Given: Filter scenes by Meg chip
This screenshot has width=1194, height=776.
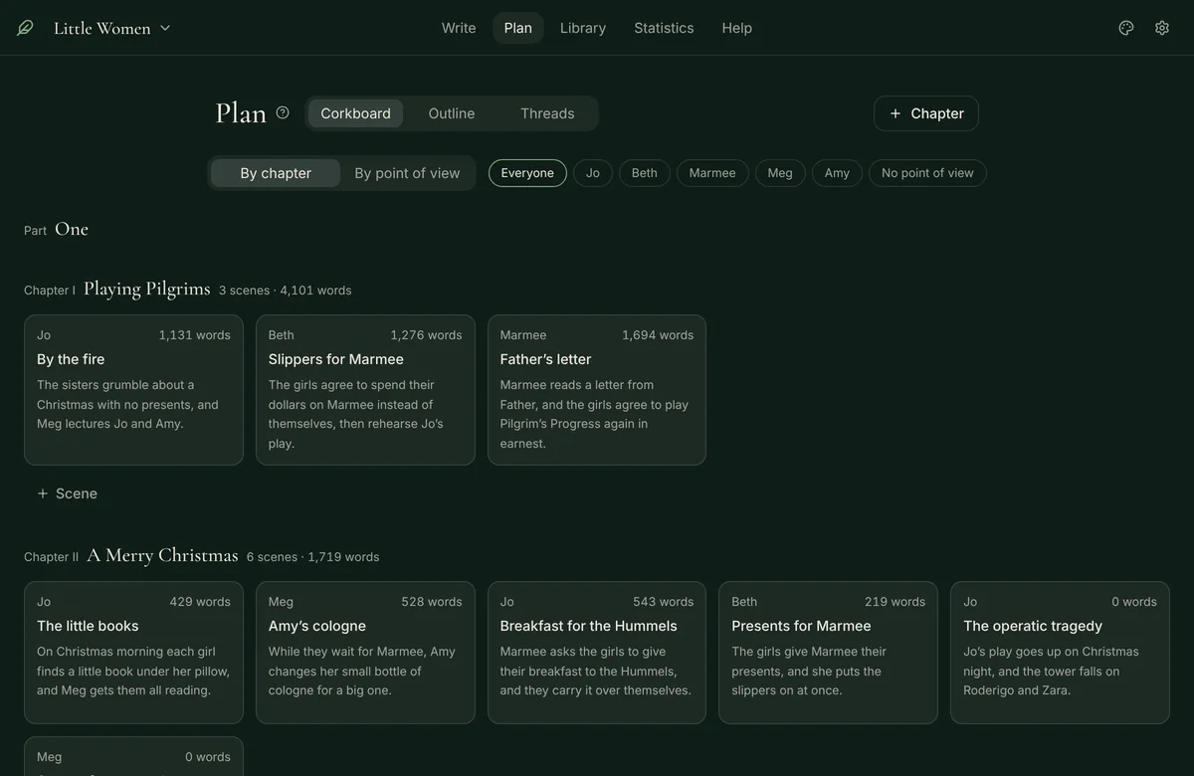Looking at the screenshot, I should click(780, 173).
